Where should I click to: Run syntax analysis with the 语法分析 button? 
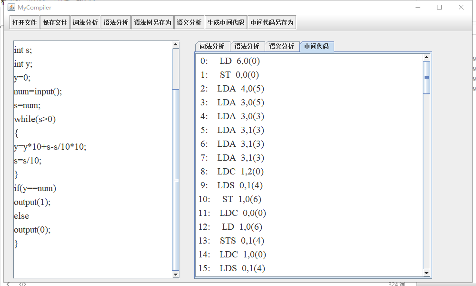115,22
